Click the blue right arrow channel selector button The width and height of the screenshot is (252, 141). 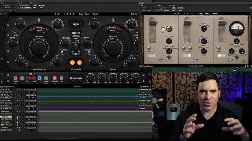(39, 78)
